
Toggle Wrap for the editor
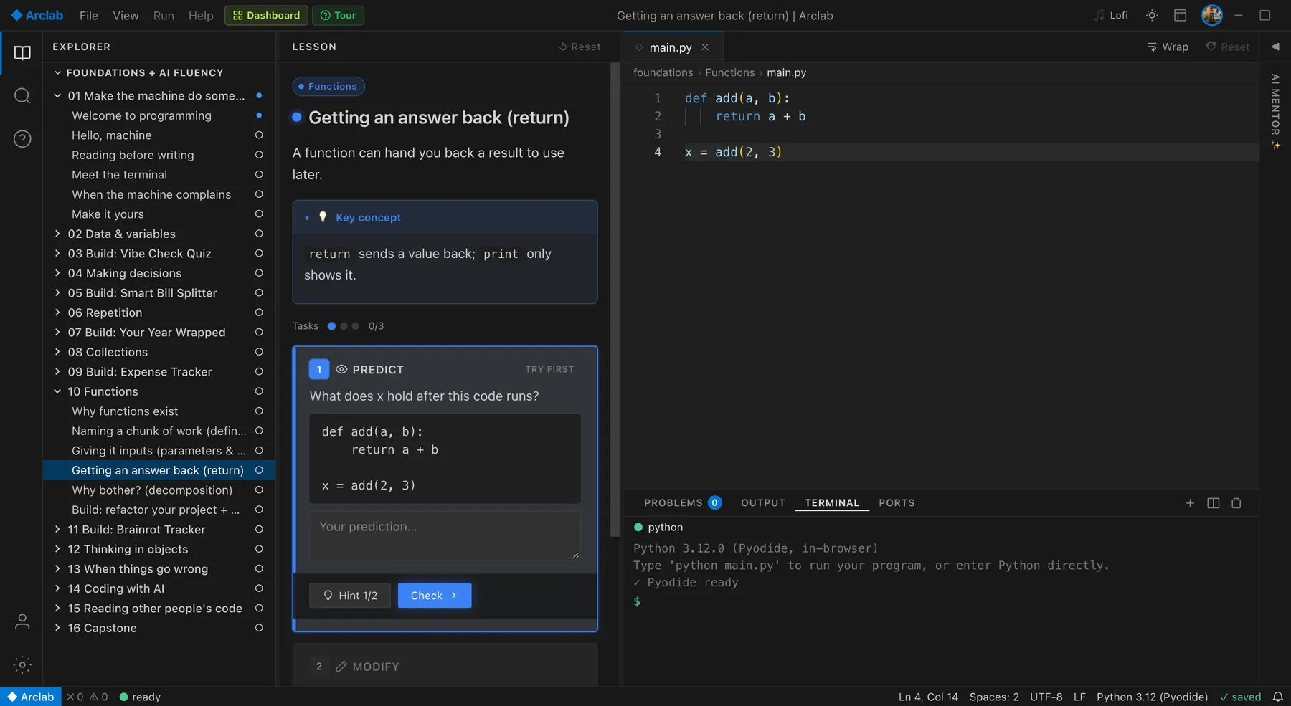tap(1167, 47)
